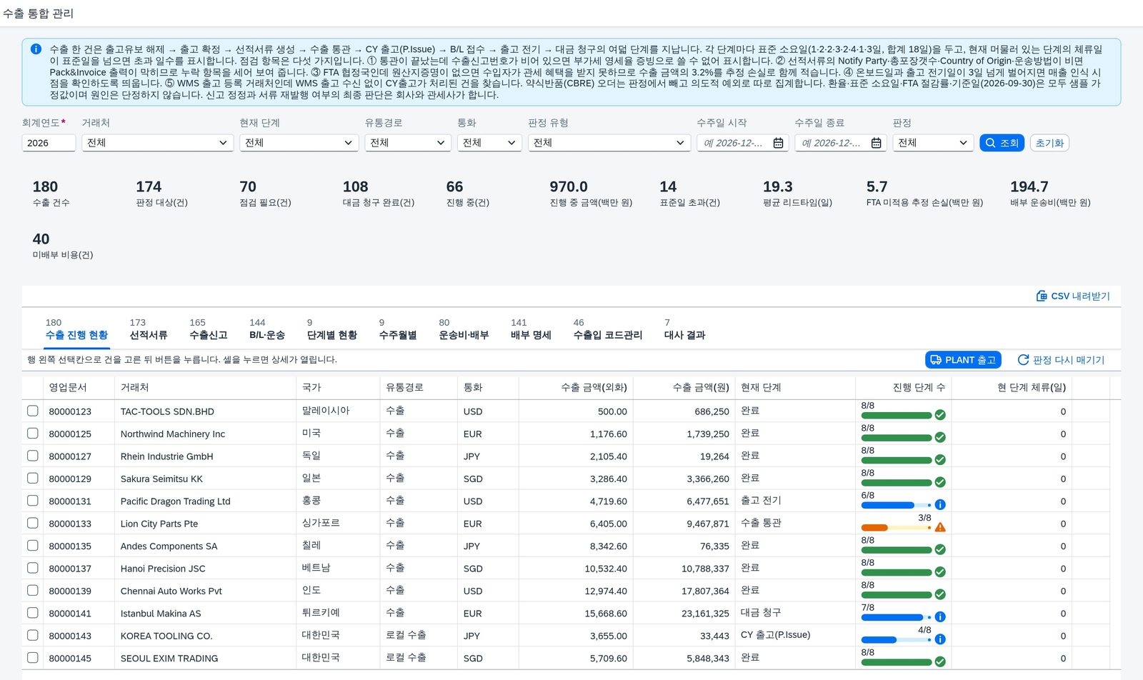Open calendar picker for 수주일 시작
The width and height of the screenshot is (1143, 680).
[778, 143]
